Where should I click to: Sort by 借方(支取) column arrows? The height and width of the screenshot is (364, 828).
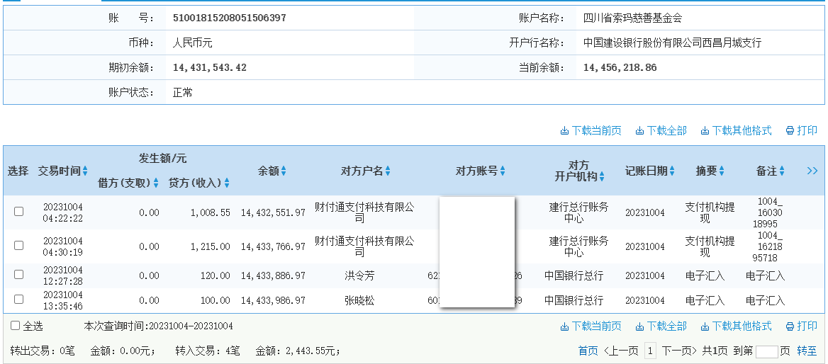pos(156,183)
